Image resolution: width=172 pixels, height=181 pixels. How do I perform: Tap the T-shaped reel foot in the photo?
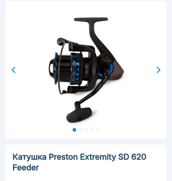click(x=91, y=19)
